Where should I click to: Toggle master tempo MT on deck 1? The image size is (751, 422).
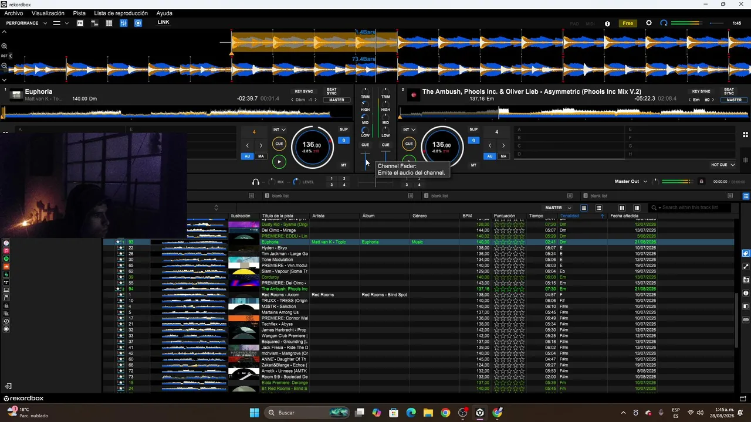(x=344, y=165)
